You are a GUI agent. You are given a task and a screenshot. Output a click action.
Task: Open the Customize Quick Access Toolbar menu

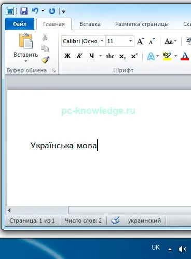pos(63,11)
